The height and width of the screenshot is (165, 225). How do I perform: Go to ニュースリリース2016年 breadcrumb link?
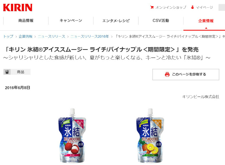(x=90, y=37)
